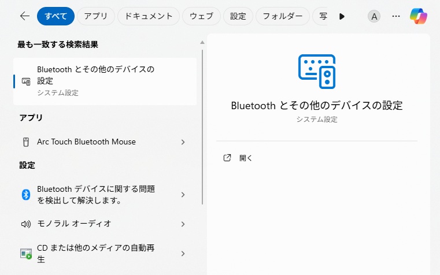Click the mono audio speaker icon

[25, 224]
